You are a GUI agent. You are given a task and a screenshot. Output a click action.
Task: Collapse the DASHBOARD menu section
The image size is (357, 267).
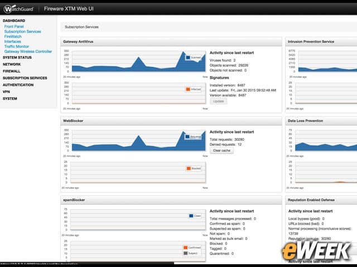pos(14,21)
